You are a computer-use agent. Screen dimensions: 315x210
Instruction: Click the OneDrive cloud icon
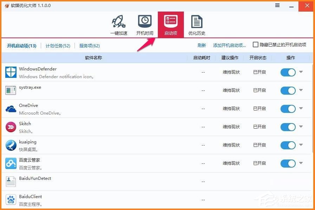point(11,109)
